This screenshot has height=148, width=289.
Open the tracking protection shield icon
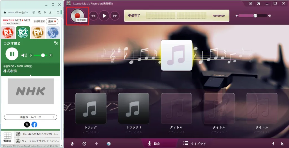tap(34, 12)
